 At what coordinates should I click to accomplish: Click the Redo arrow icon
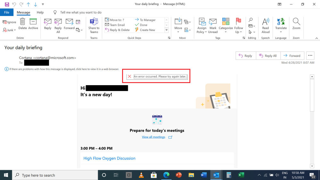coord(21,4)
